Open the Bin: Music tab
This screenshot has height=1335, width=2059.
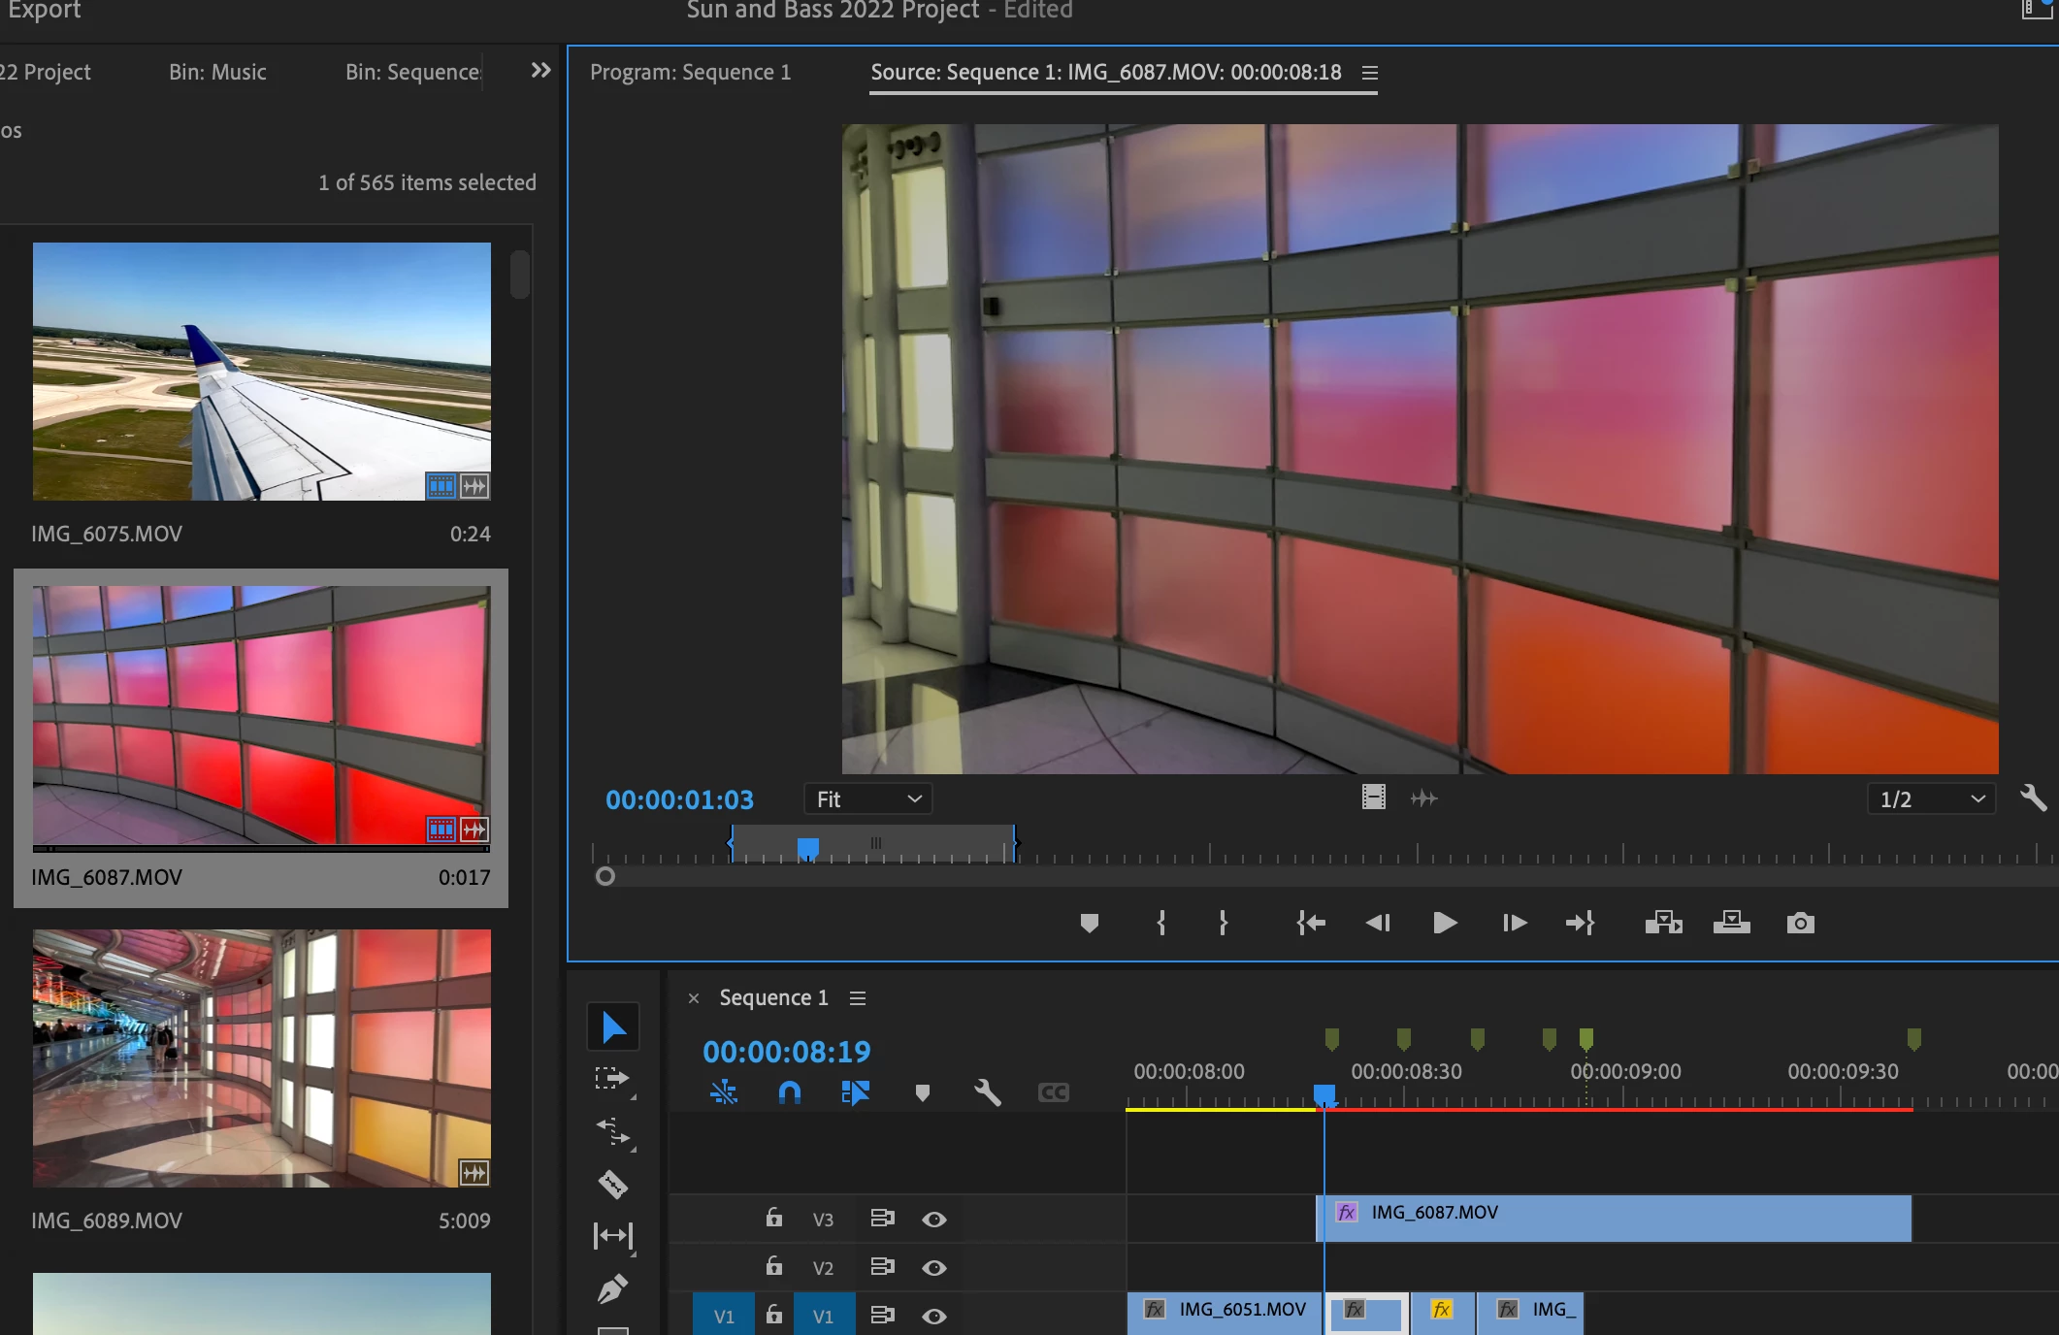(x=217, y=73)
